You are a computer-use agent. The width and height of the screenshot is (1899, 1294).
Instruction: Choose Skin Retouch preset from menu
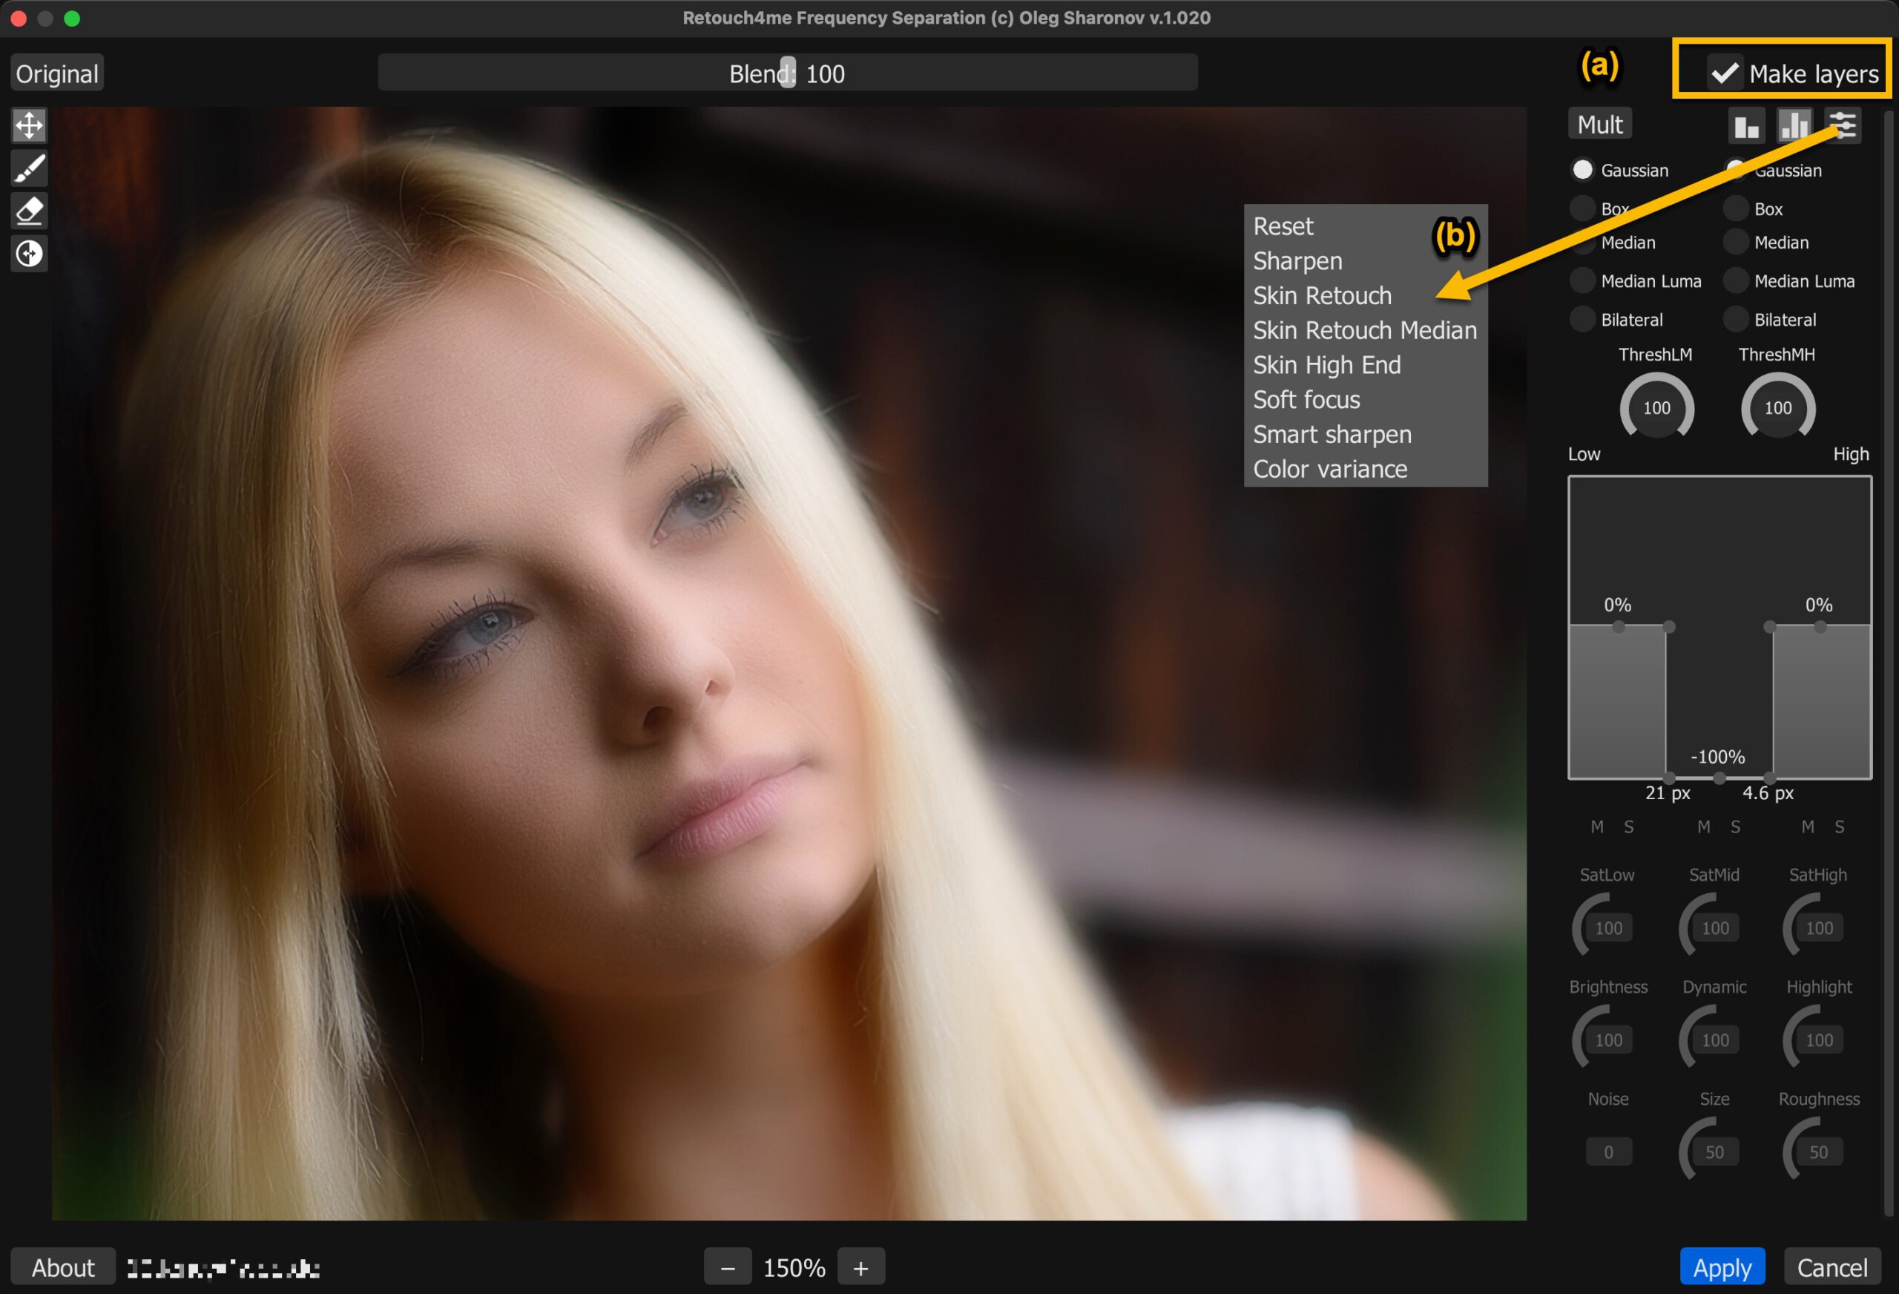[1322, 295]
